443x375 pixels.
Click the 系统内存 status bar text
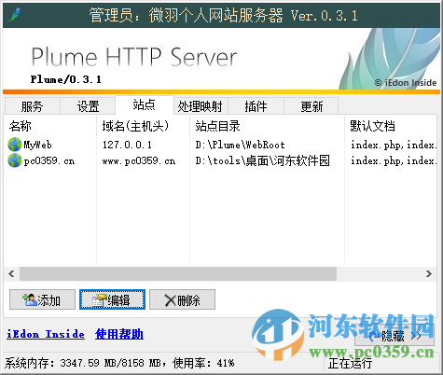(x=119, y=363)
